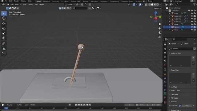The width and height of the screenshot is (197, 111).
Task: Switch to the Sculpting workspace tab
Action: 55,1
